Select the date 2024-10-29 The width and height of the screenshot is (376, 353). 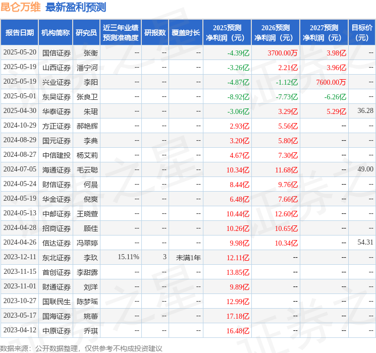(x=20, y=126)
